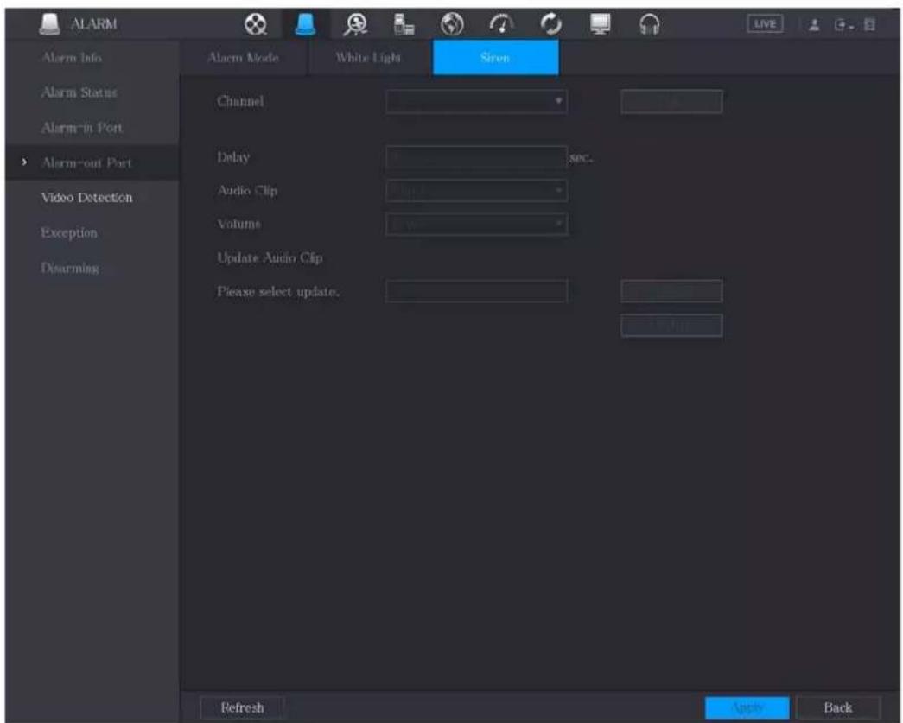Image resolution: width=903 pixels, height=723 pixels.
Task: Click the Alarm-out Port chevron arrow
Action: pos(24,162)
